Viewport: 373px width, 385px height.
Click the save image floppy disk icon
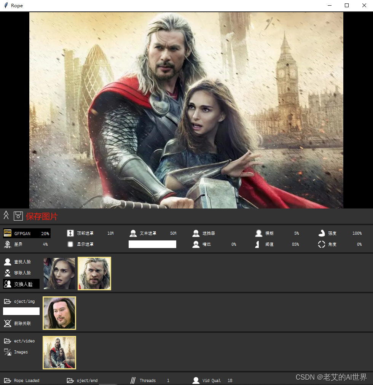coord(18,216)
